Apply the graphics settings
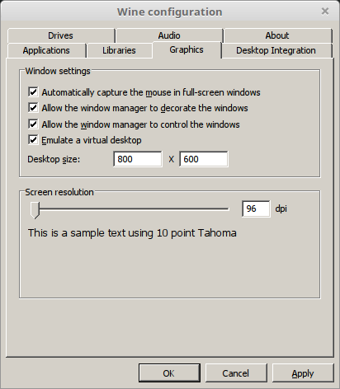340x389 pixels. pyautogui.click(x=303, y=373)
